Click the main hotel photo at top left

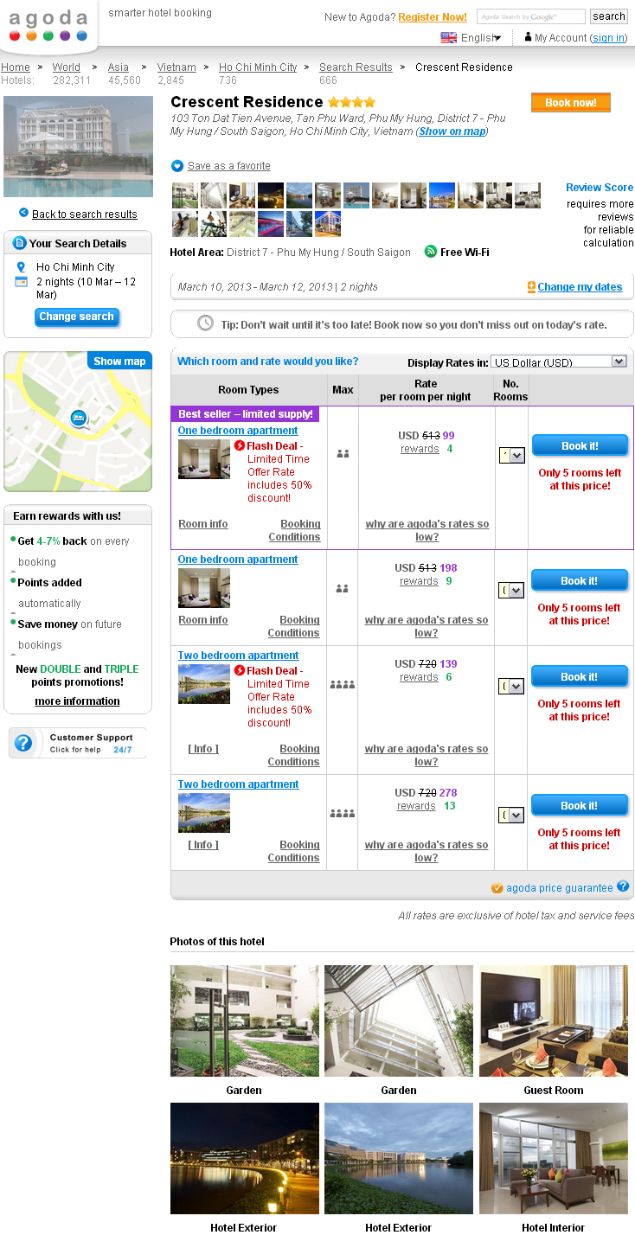[78, 147]
